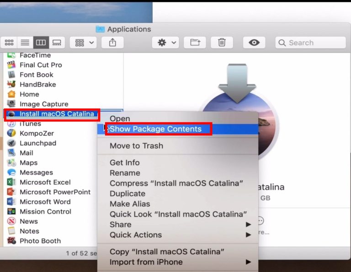Image resolution: width=351 pixels, height=272 pixels.
Task: Select the column view button
Action: point(41,42)
